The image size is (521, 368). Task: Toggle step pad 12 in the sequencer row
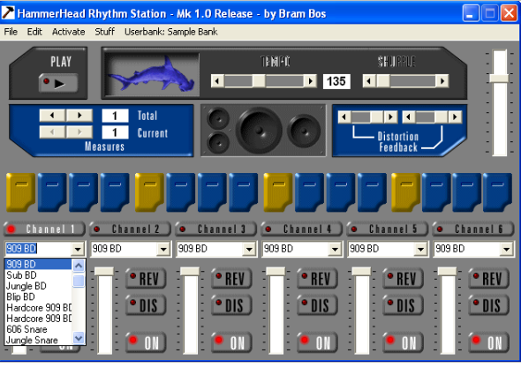coord(372,192)
